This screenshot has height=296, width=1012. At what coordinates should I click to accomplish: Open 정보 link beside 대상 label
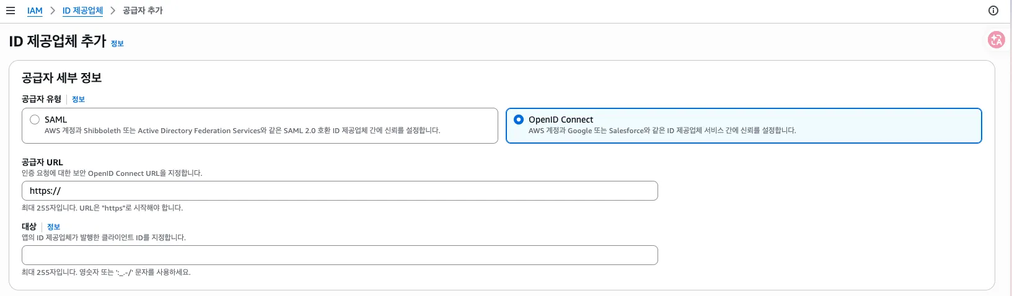tap(53, 227)
